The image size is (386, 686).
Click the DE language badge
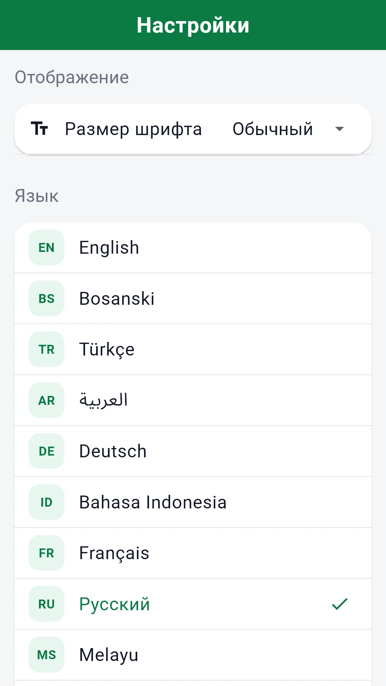[x=46, y=451]
